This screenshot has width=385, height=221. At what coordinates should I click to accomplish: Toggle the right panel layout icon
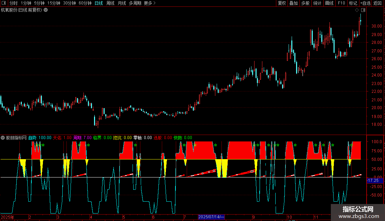[363, 10]
